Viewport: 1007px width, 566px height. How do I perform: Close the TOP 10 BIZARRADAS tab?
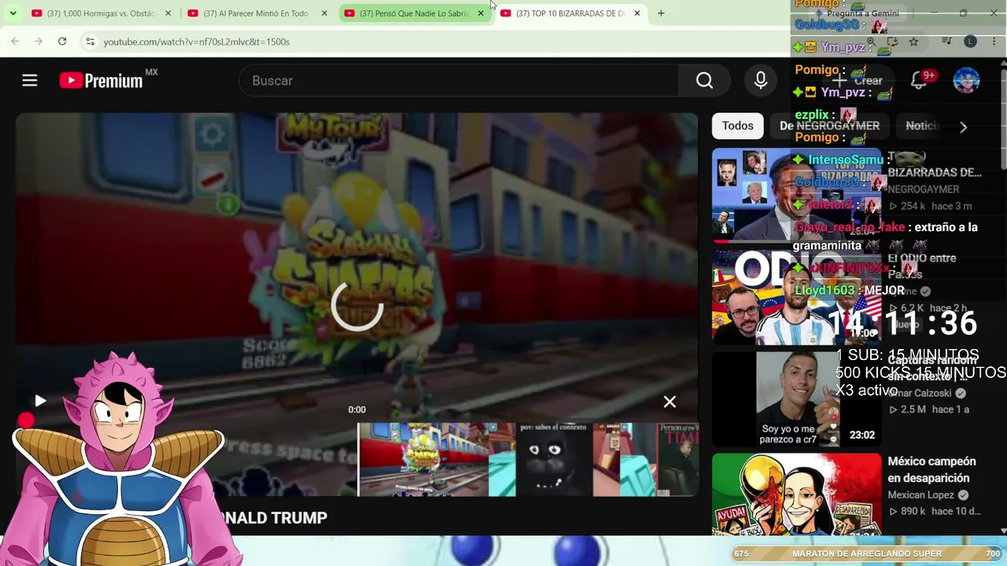point(637,13)
